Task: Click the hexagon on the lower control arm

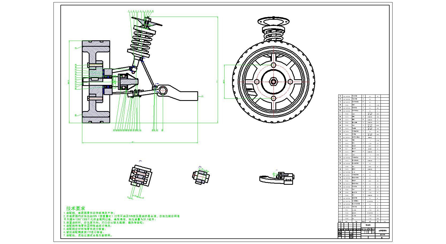Action: pos(163,91)
